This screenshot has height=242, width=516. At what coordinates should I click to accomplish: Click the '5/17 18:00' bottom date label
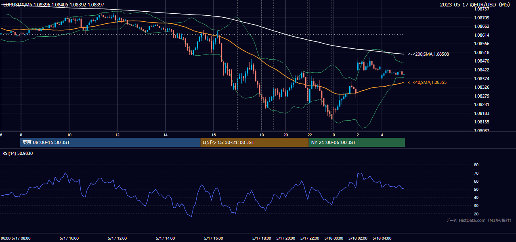262,238
